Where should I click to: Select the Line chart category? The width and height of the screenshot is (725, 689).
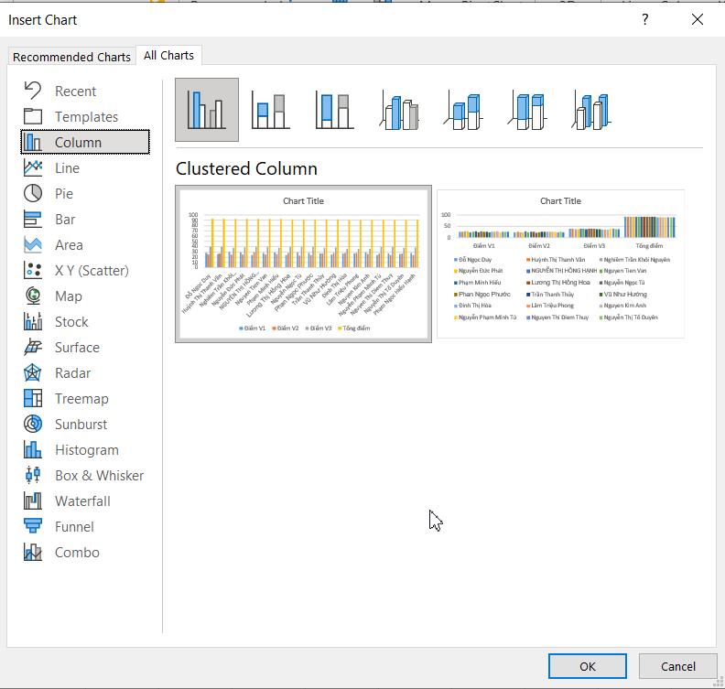point(67,168)
